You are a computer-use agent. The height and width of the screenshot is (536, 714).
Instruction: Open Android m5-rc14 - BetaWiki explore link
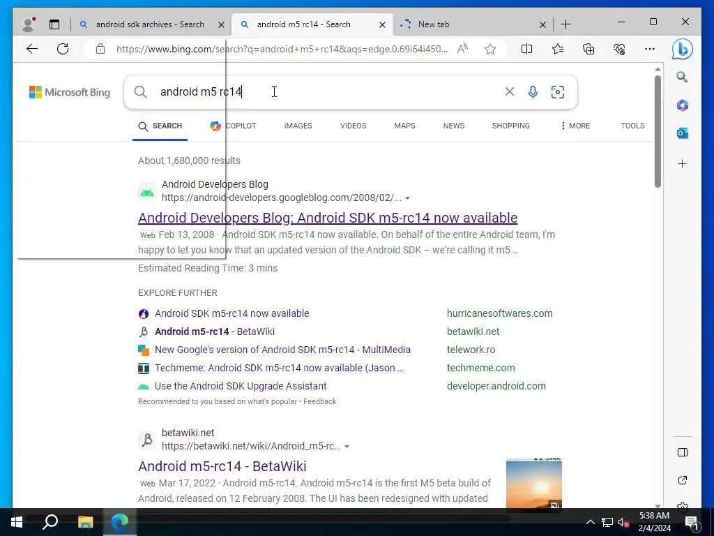coord(215,332)
